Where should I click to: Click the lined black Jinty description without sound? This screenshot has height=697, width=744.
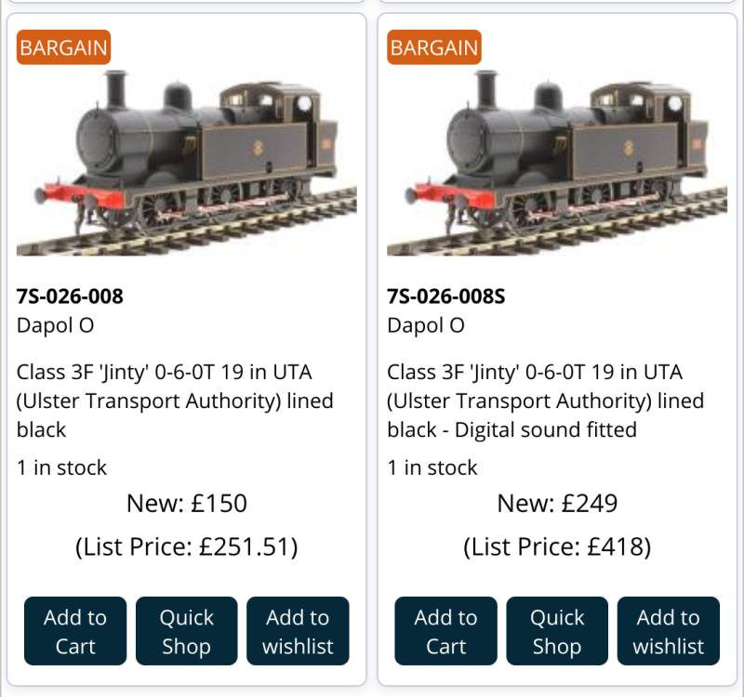tap(175, 401)
